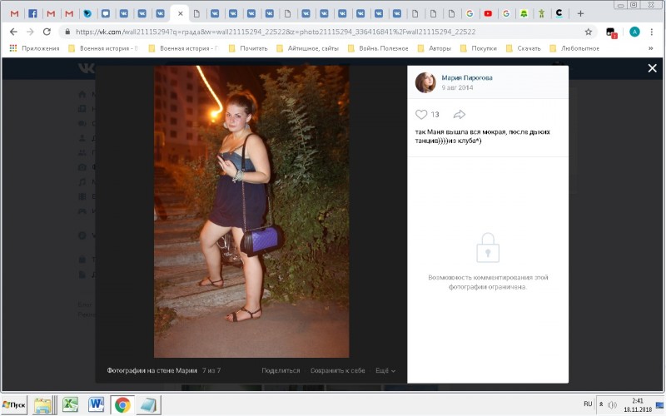The image size is (666, 416).
Task: Click the share arrow icon beside likes
Action: coord(459,114)
